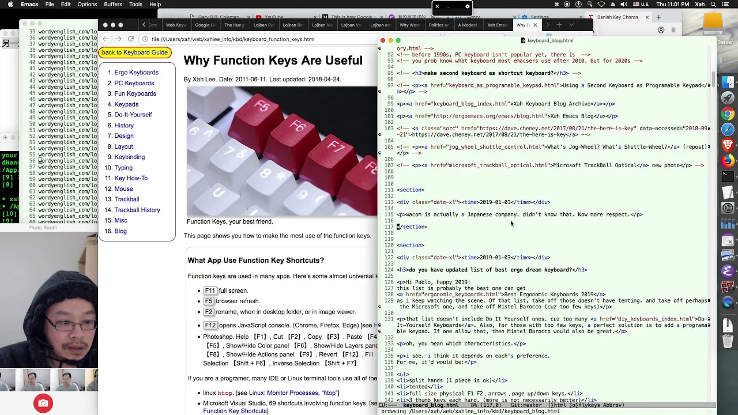Launch Firefox from the Dock
The image size is (738, 415).
(728, 160)
